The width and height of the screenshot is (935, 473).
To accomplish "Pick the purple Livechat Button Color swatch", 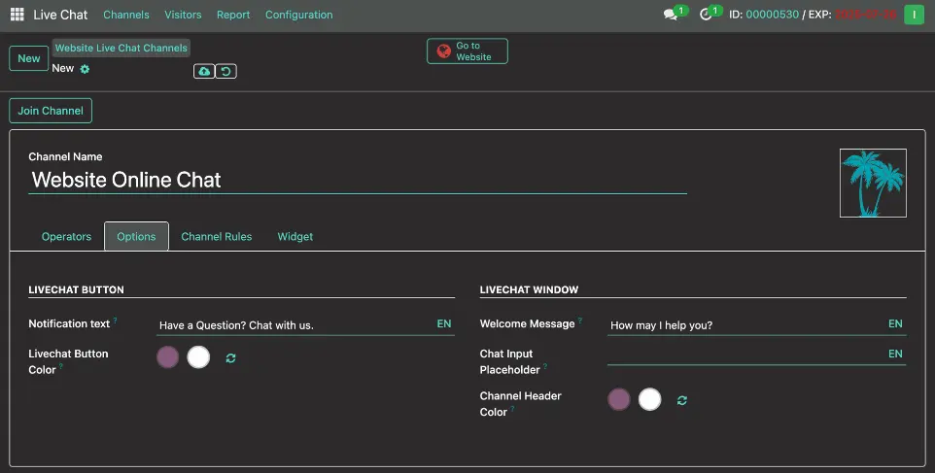I will coord(168,357).
